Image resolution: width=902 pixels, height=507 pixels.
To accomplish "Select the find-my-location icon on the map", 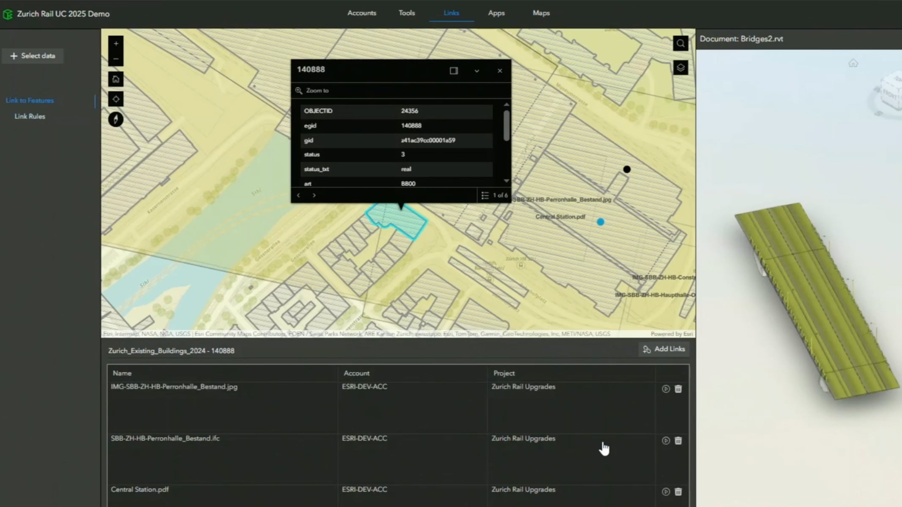I will [116, 99].
